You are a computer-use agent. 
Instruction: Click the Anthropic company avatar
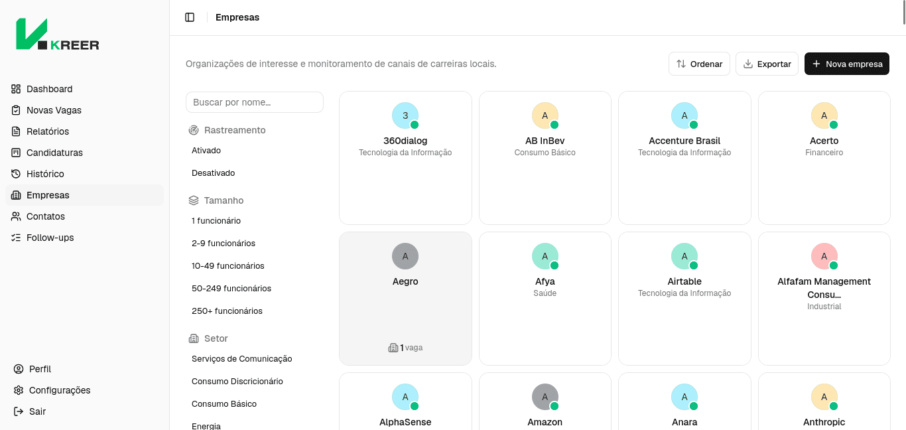tap(824, 397)
